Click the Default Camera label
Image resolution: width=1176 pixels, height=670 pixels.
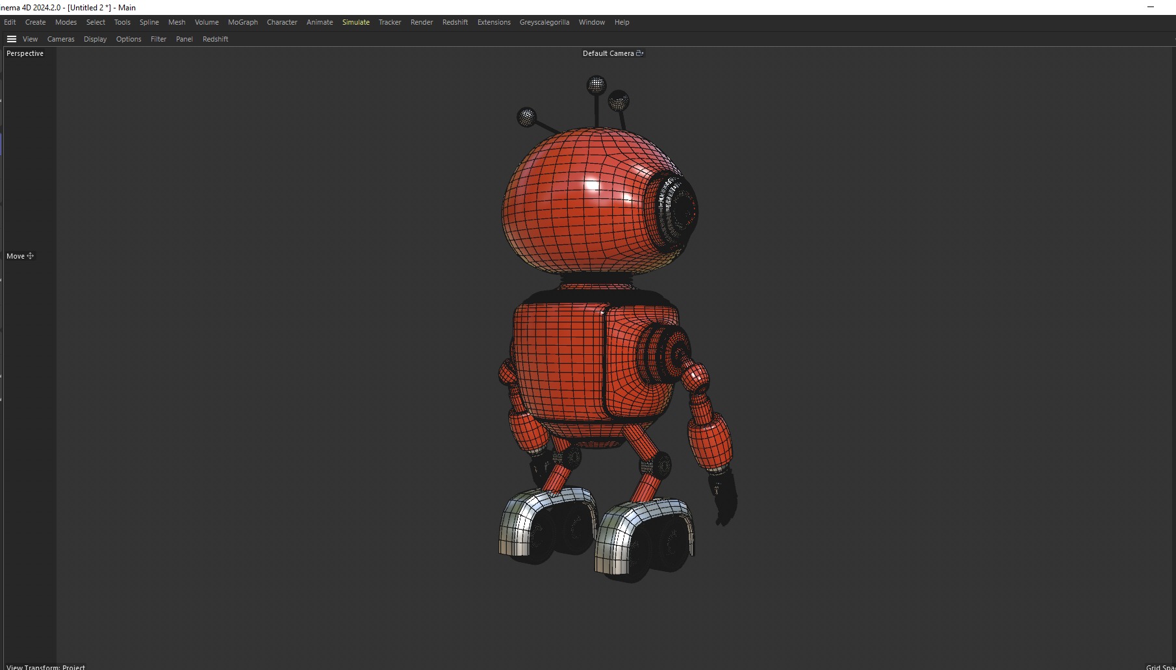pos(608,53)
